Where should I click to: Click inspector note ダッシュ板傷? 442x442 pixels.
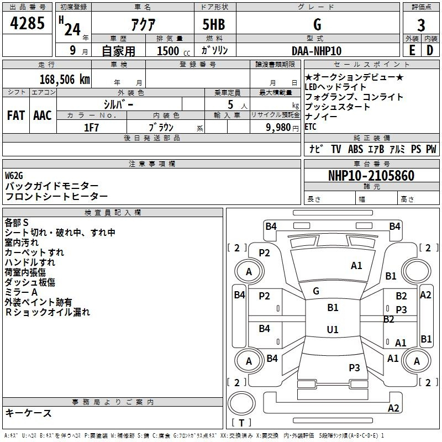point(30,282)
